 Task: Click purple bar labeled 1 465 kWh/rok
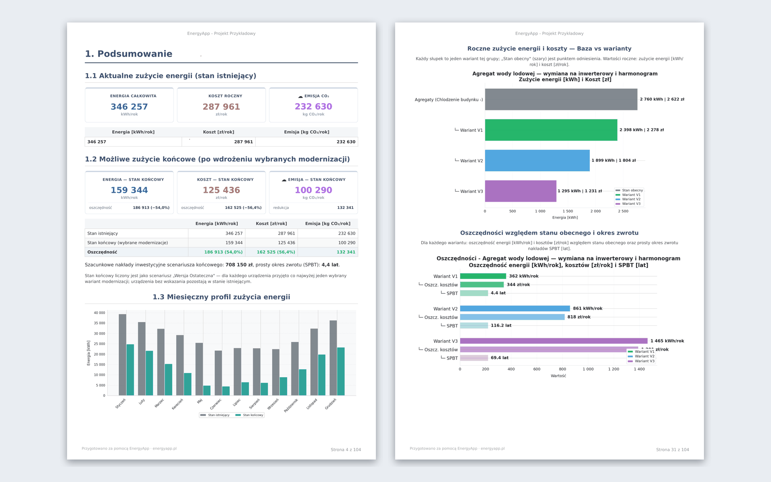click(x=554, y=341)
